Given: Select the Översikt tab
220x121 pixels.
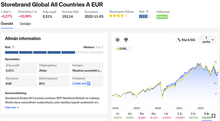Looking at the screenshot, I should coord(7,24).
